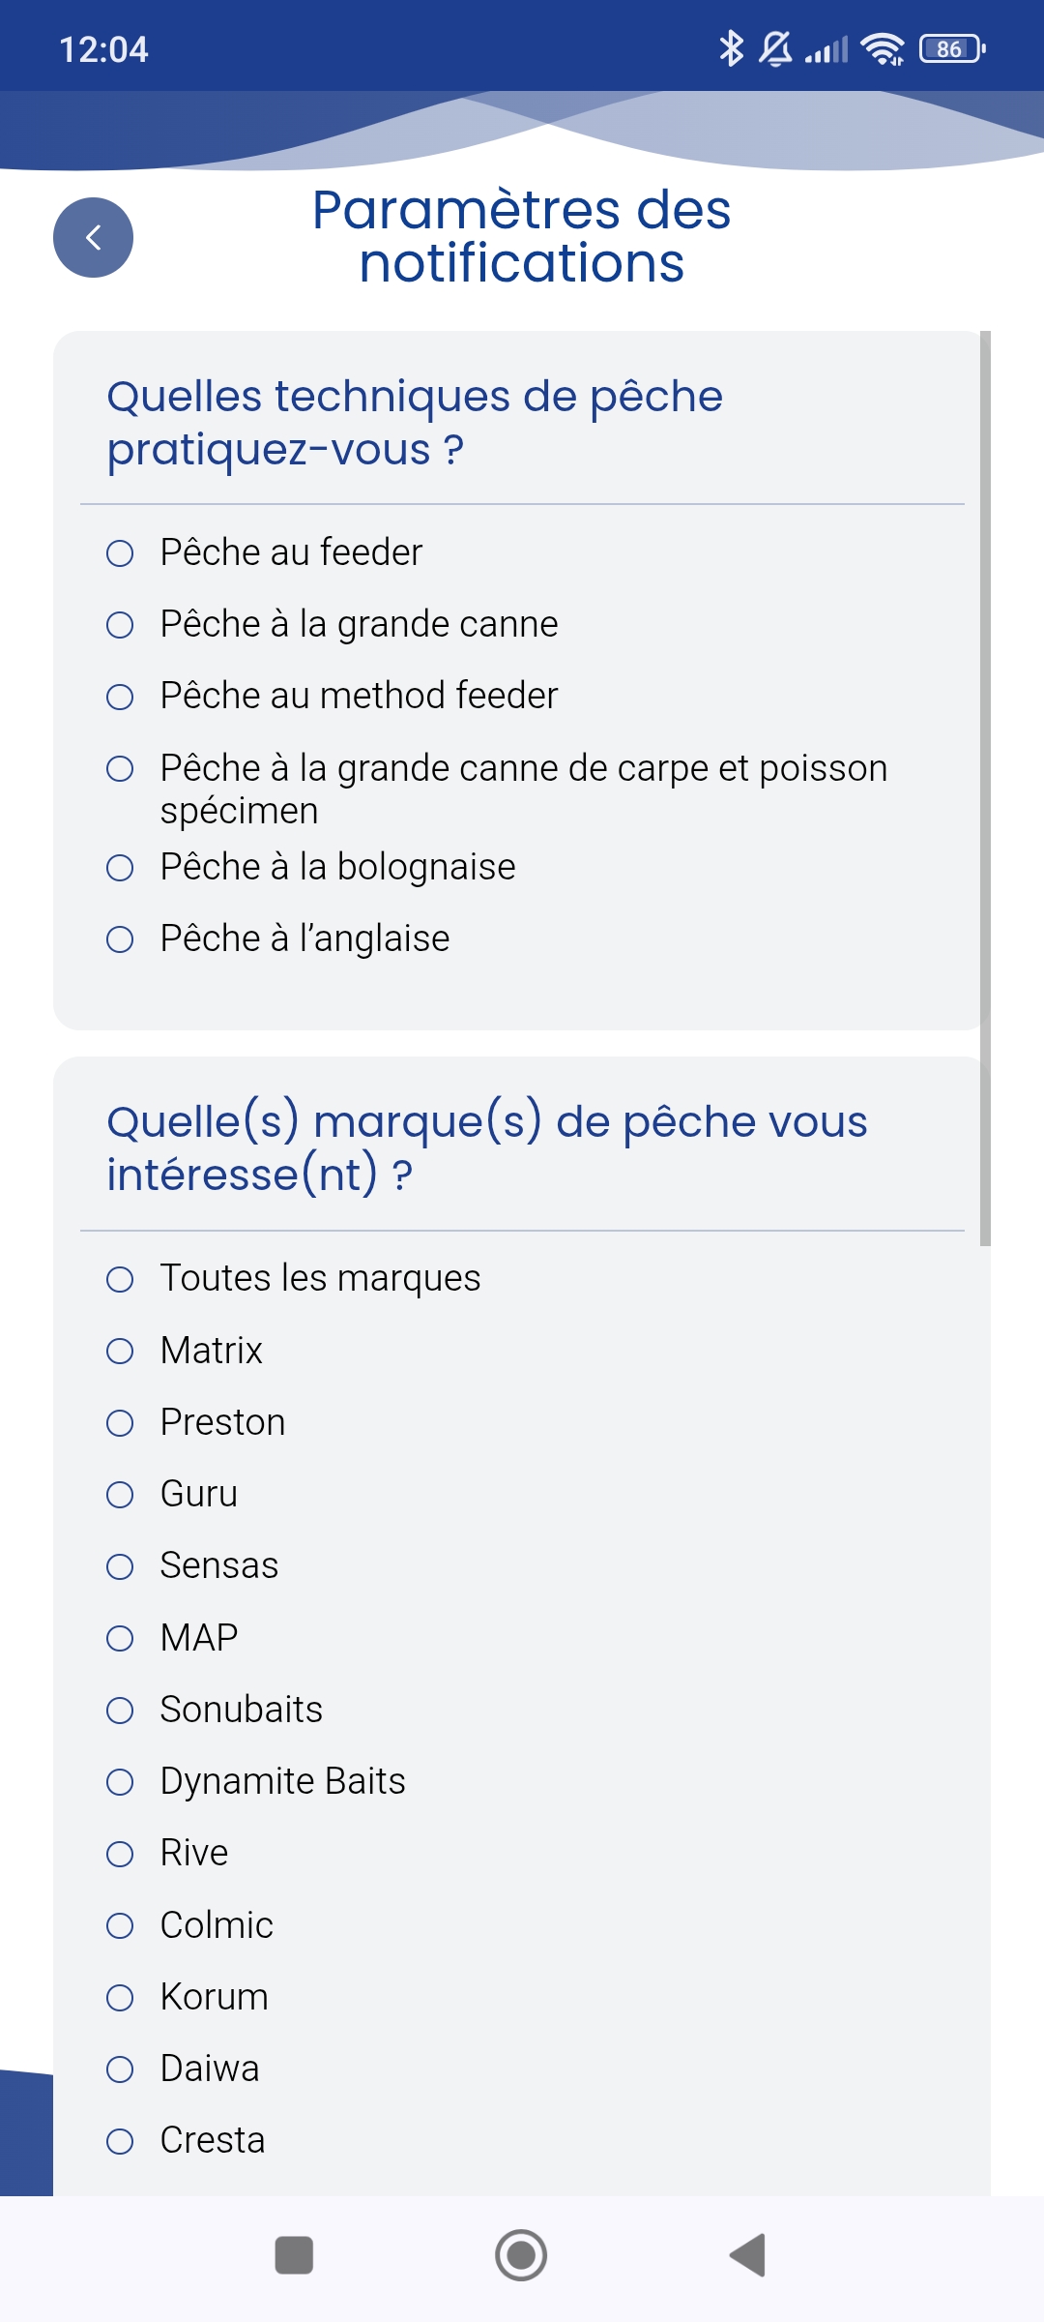Select the Preston brand
The width and height of the screenshot is (1044, 2322).
(120, 1423)
